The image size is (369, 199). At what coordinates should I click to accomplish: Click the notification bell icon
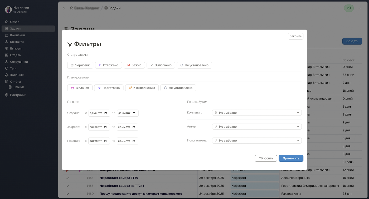coord(349,8)
